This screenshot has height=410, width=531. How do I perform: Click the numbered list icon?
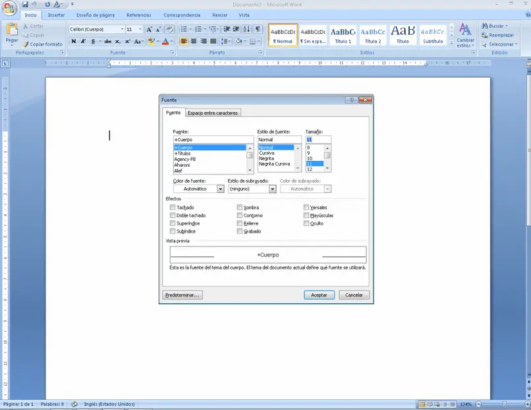[x=198, y=30]
